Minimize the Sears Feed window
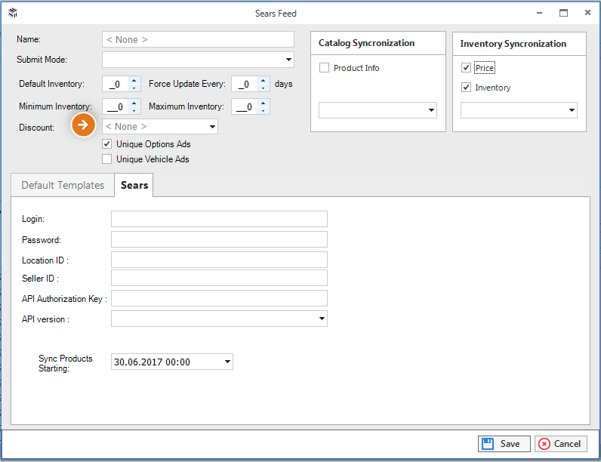 click(x=539, y=13)
